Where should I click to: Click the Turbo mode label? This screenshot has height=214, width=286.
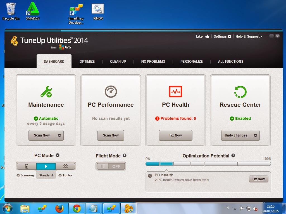[67, 175]
